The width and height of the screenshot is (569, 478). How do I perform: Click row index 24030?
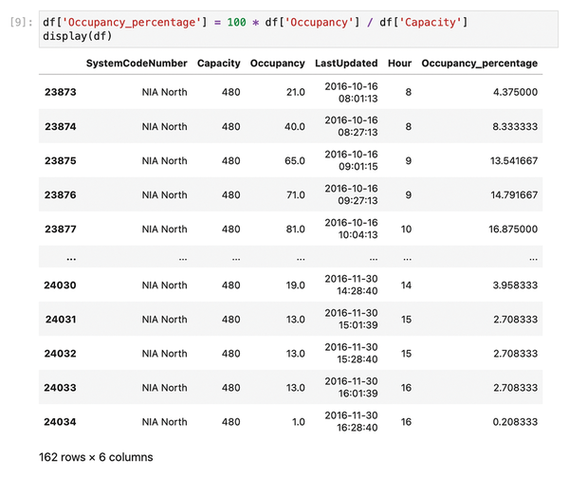coord(60,285)
